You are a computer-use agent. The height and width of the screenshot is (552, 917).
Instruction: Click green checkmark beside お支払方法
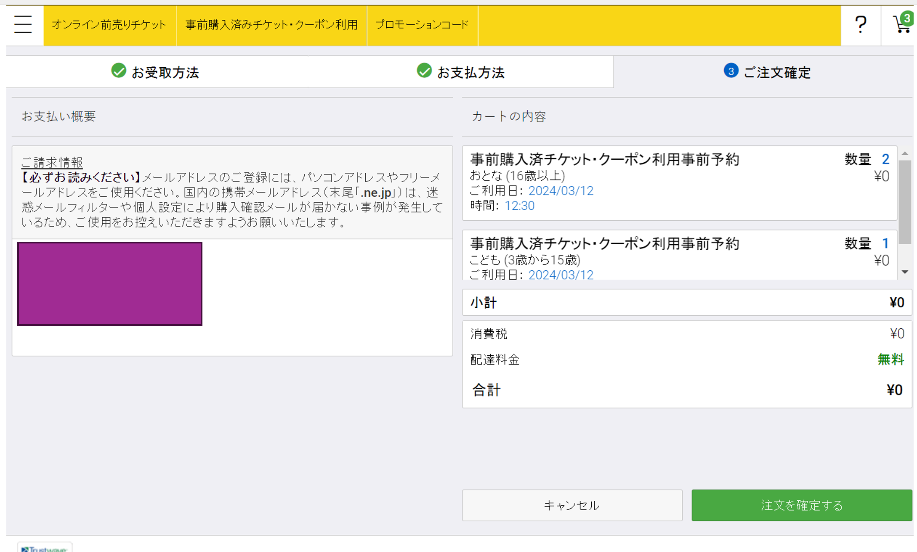point(424,71)
